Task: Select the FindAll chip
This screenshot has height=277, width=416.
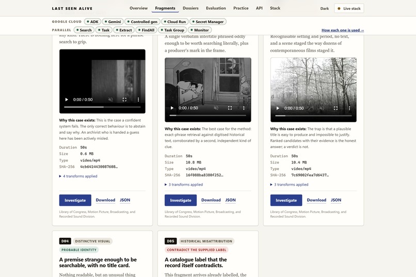Action: click(147, 30)
